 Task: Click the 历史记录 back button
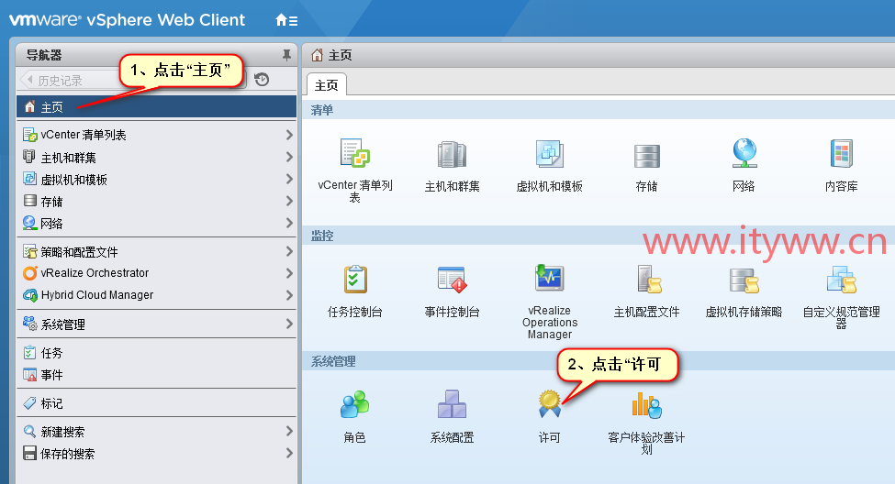(69, 80)
